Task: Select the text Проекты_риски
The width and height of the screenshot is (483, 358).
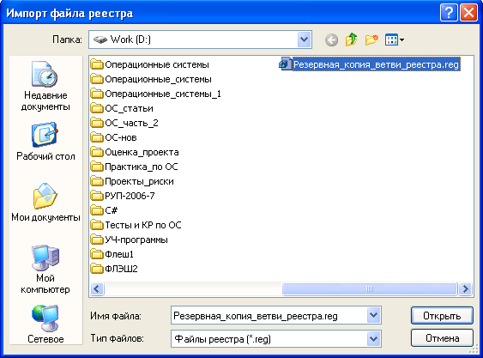Action: pos(139,181)
